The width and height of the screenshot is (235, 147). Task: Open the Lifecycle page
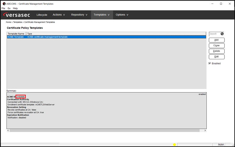[x=42, y=15]
